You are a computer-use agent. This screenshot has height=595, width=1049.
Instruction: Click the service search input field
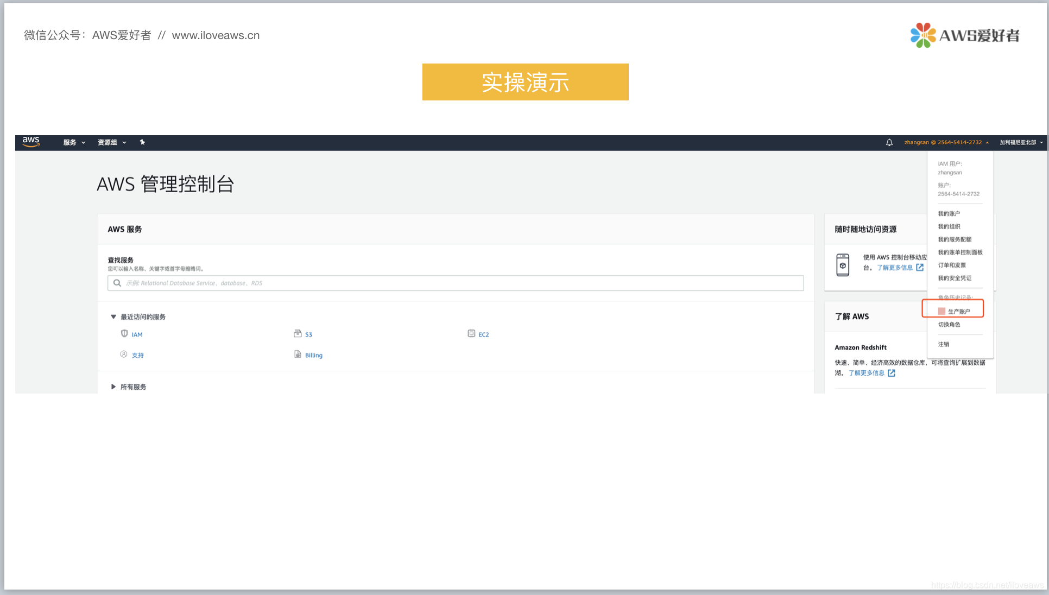click(456, 283)
